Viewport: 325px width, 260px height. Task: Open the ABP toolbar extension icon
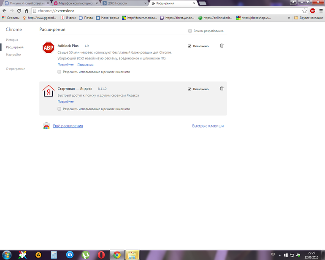point(313,11)
